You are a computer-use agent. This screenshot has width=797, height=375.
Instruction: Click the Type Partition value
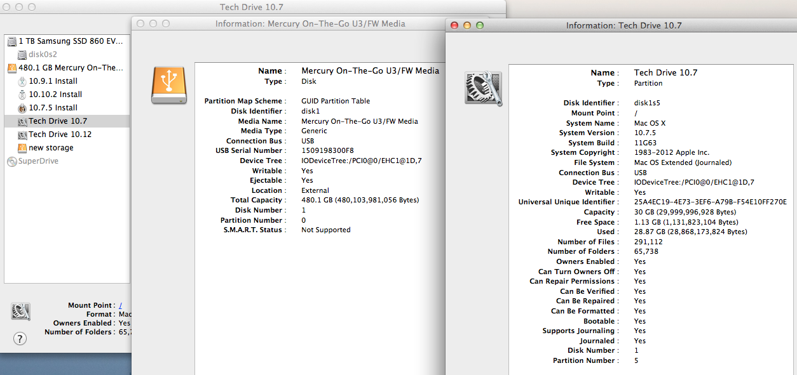pos(648,84)
